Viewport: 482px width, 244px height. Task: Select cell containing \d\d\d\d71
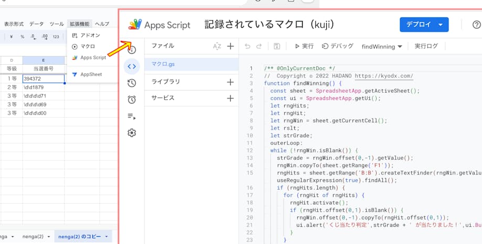pyautogui.click(x=44, y=96)
